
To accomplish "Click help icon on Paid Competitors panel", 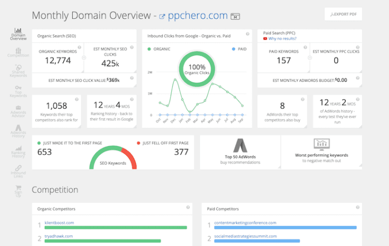I will coord(357,207).
